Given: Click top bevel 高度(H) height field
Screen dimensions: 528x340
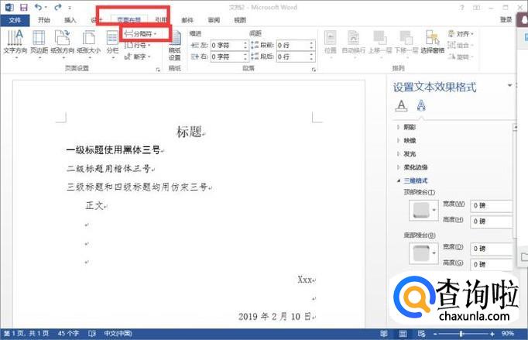Looking at the screenshot, I should click(491, 222).
